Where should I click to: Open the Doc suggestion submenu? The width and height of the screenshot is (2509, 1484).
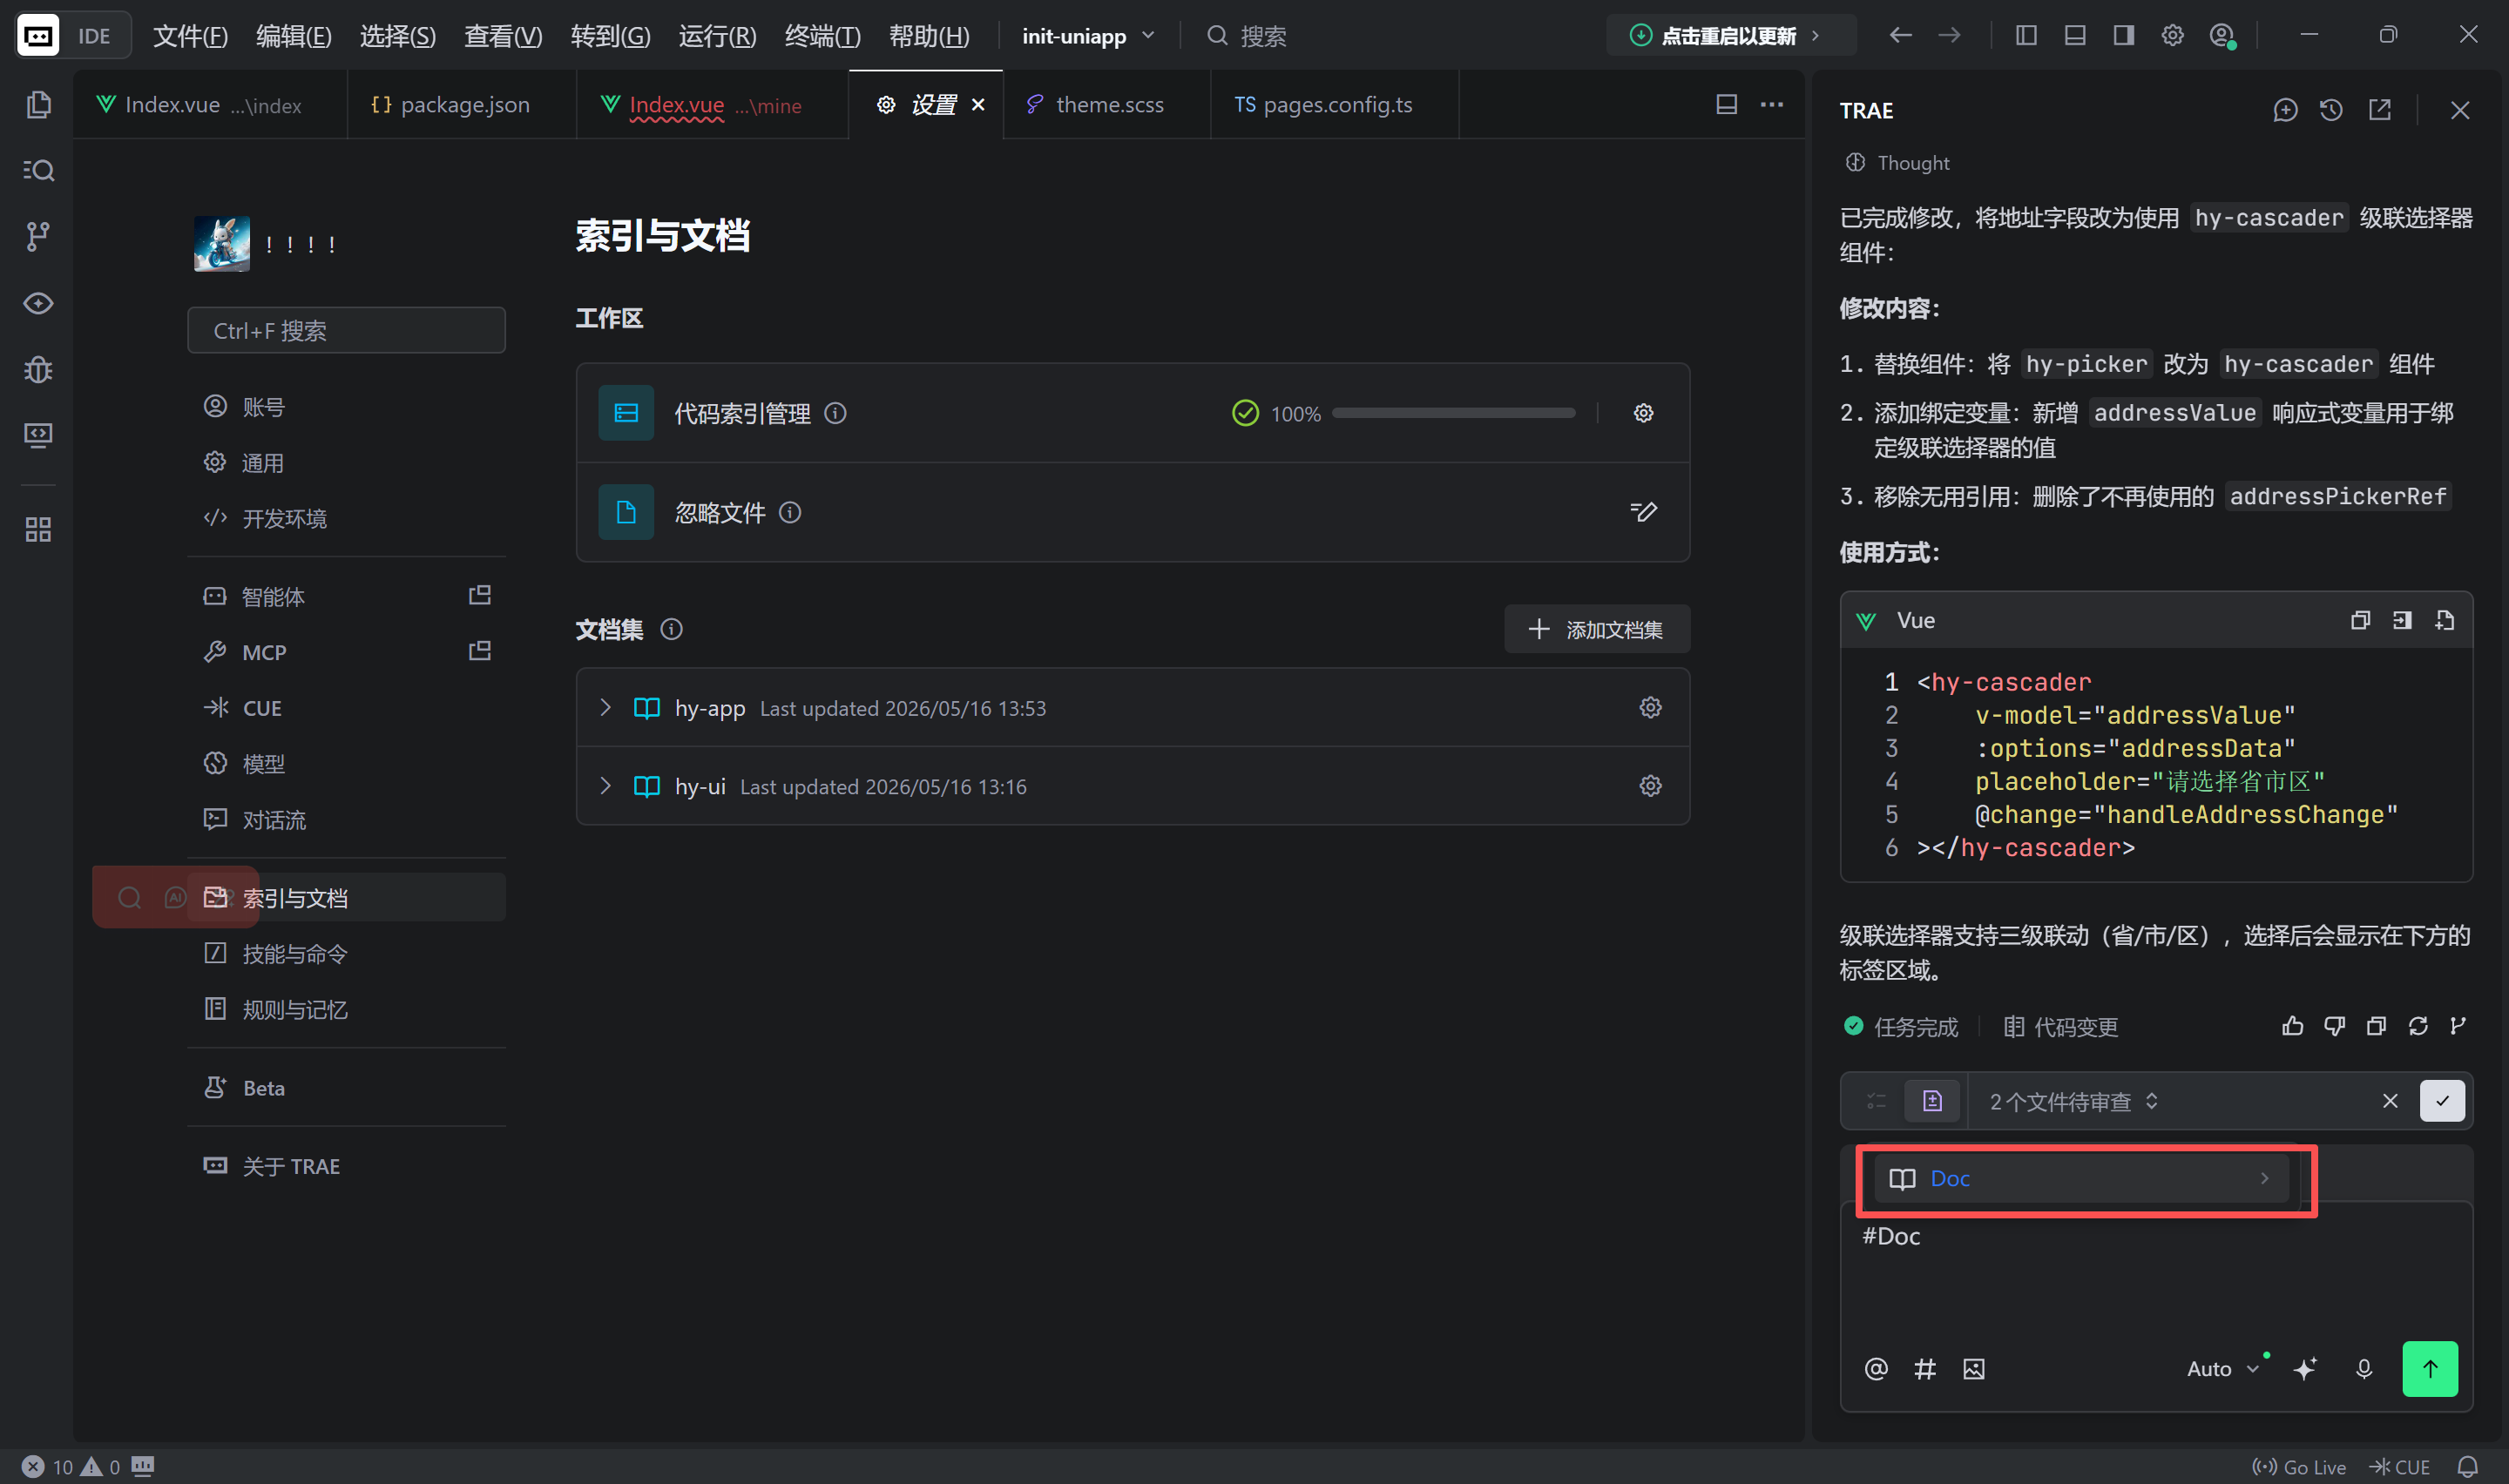(x=2080, y=1179)
